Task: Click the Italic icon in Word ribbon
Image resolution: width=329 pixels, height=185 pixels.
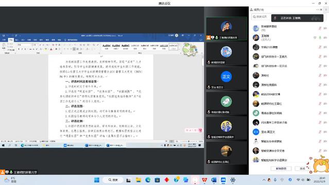Action: point(22,49)
